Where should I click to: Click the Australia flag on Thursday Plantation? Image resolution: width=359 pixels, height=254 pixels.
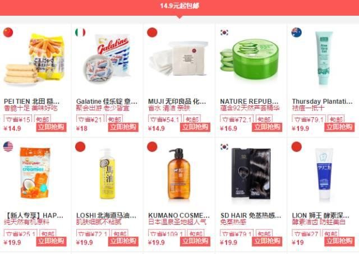pyautogui.click(x=296, y=33)
